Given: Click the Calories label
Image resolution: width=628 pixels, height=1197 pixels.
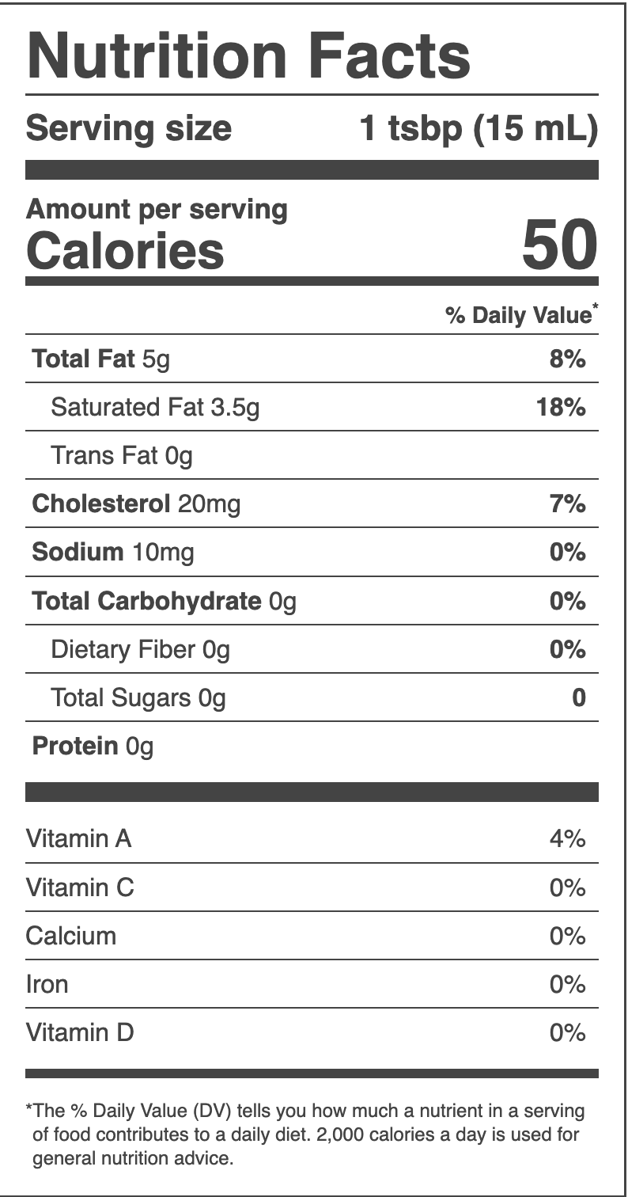Looking at the screenshot, I should pos(125,250).
